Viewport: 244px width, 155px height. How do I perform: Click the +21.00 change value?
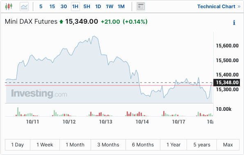(110, 22)
